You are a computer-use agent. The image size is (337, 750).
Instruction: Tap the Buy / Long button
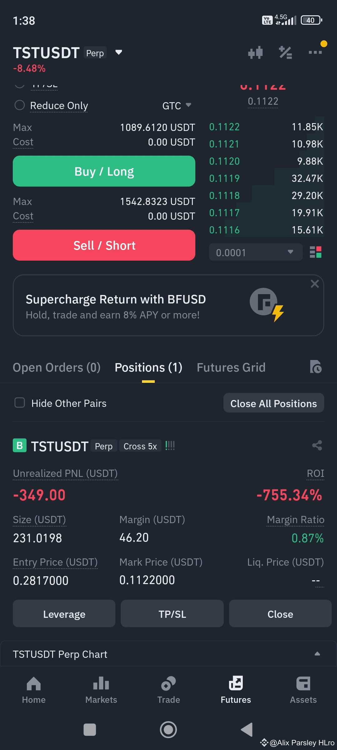point(104,171)
